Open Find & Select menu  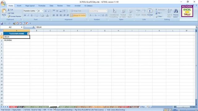(176, 13)
